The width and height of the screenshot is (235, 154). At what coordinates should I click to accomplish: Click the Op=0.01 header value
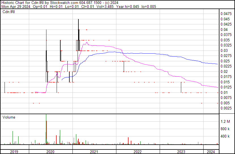coord(40,7)
